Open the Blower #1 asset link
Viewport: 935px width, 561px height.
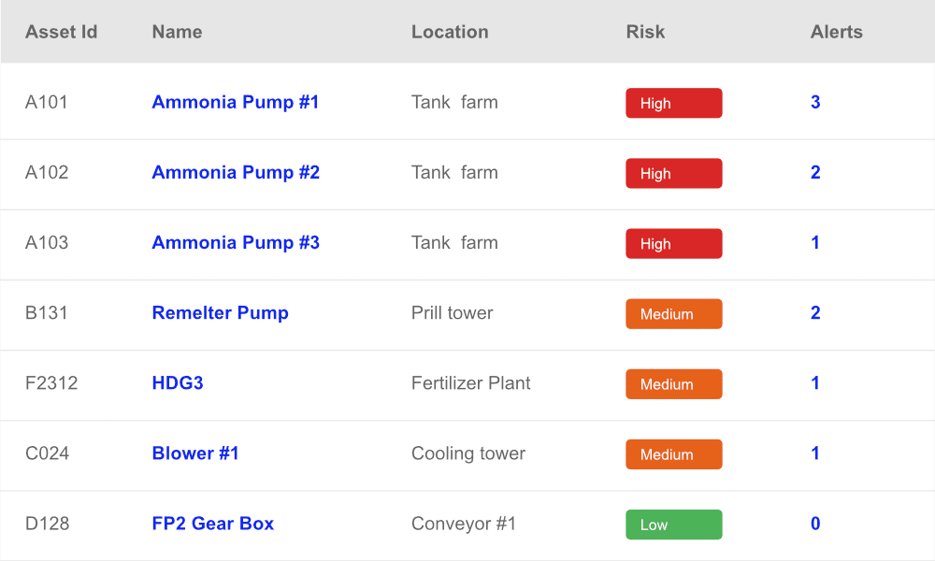coord(195,453)
